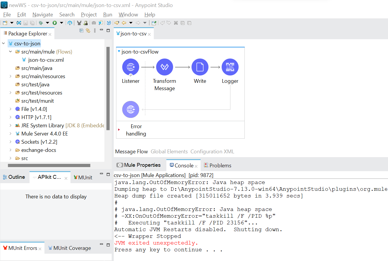
Task: Collapse all in Package Explorer
Action: 82,31
